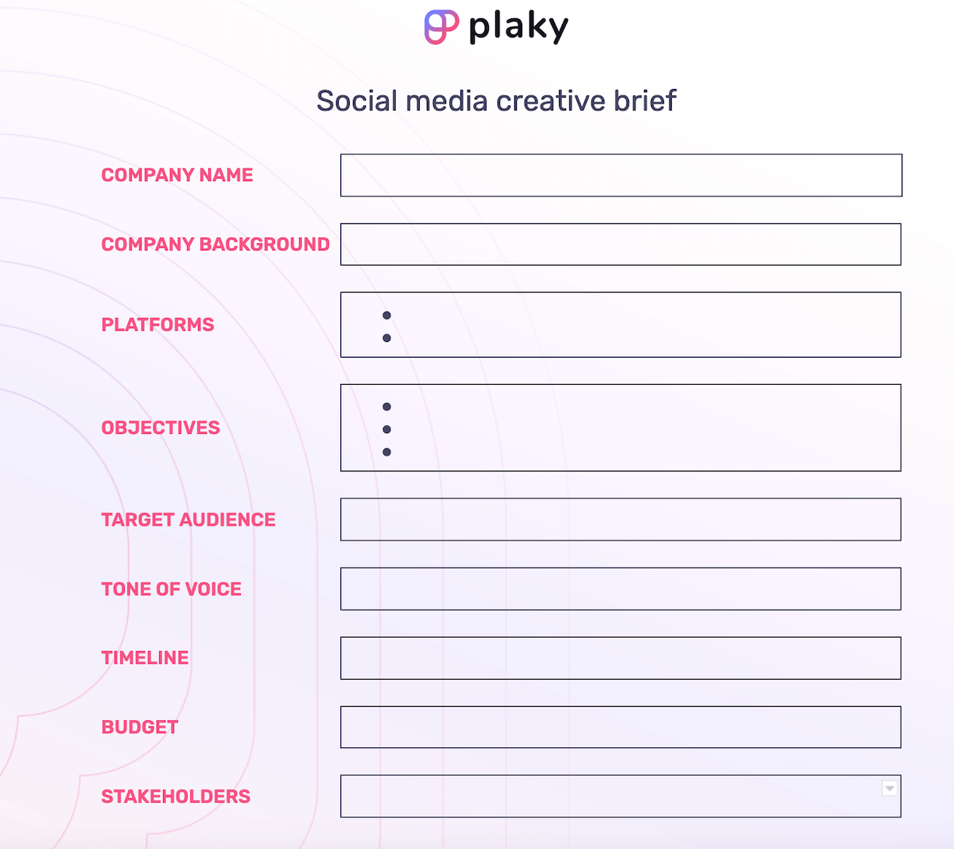Click the PLATFORMS label text
This screenshot has width=954, height=849.
point(157,324)
